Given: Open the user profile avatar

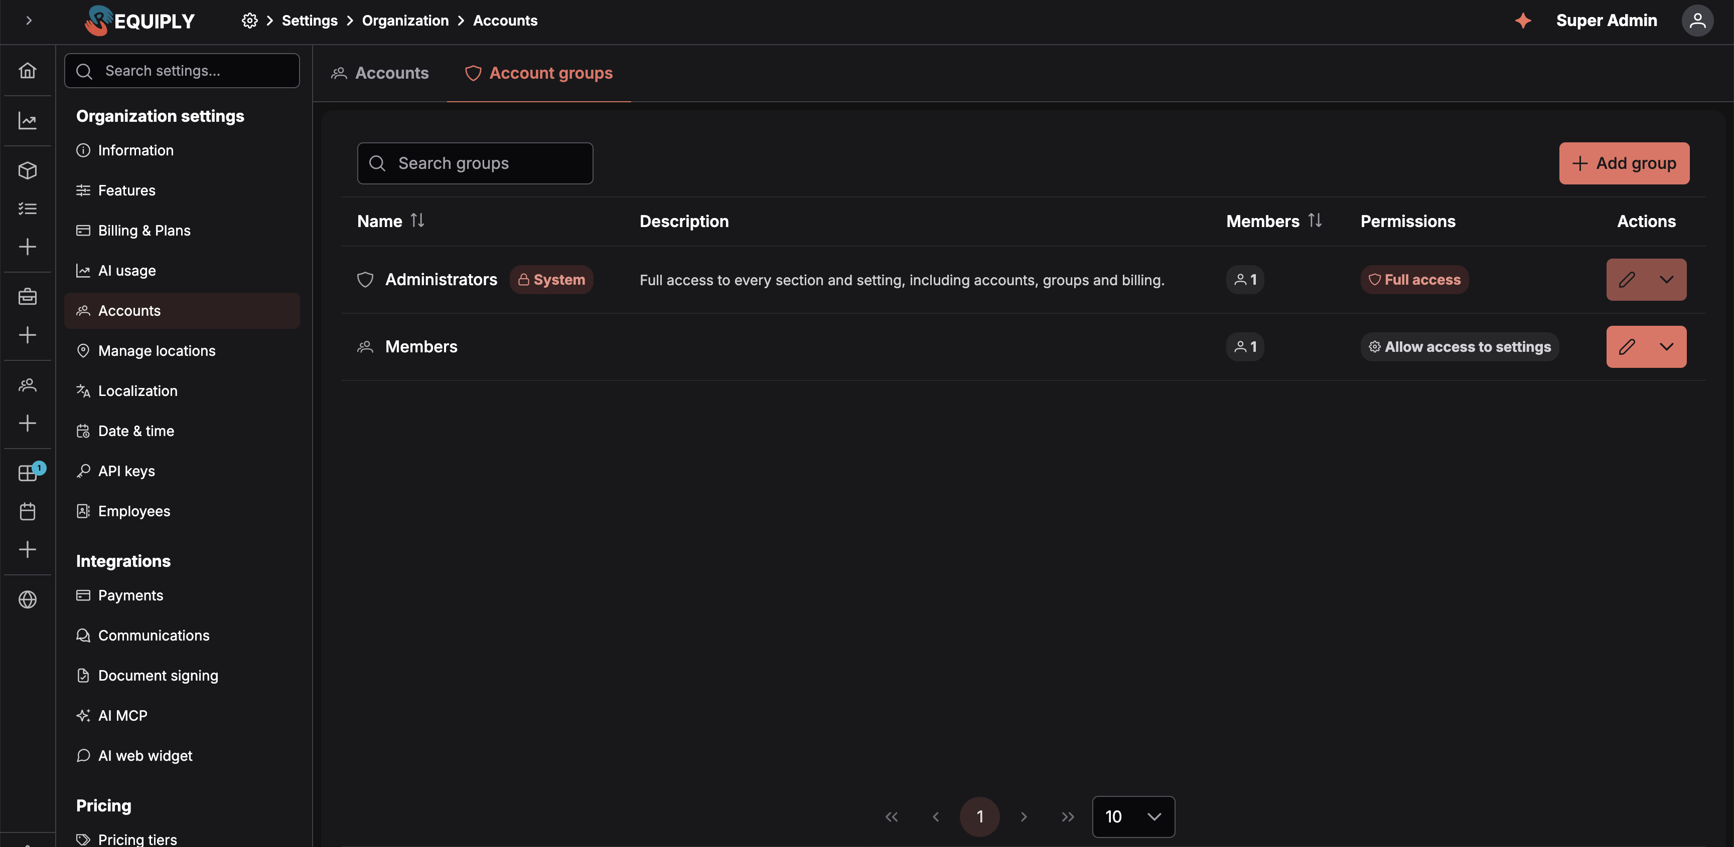Looking at the screenshot, I should pos(1697,21).
